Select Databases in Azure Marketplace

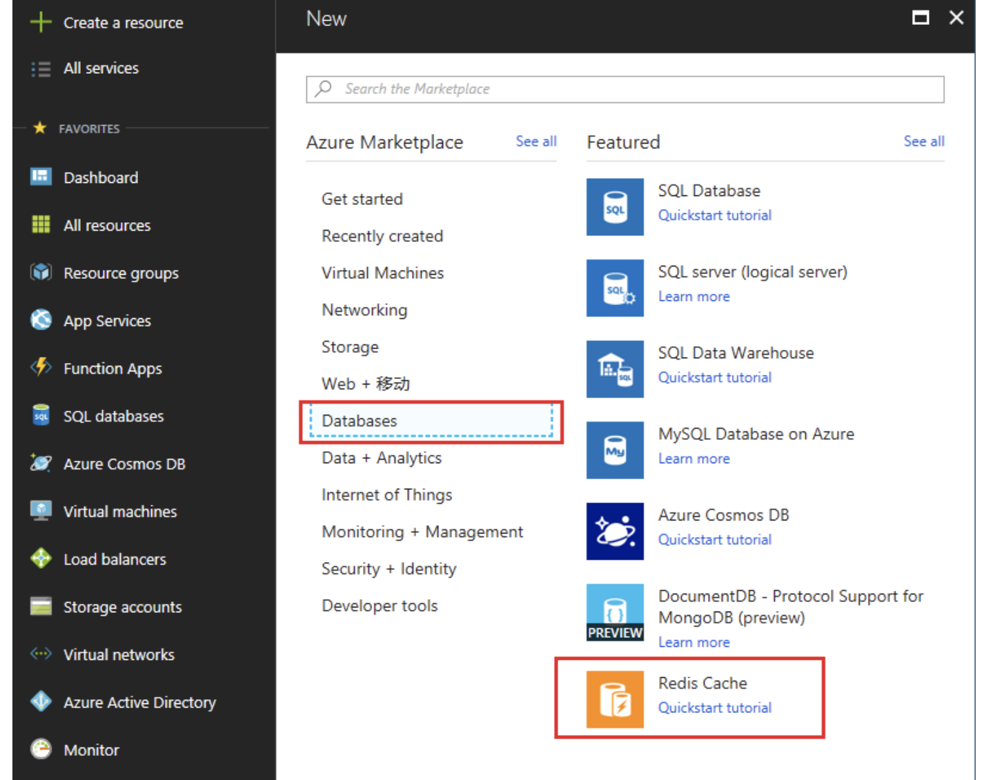coord(359,420)
